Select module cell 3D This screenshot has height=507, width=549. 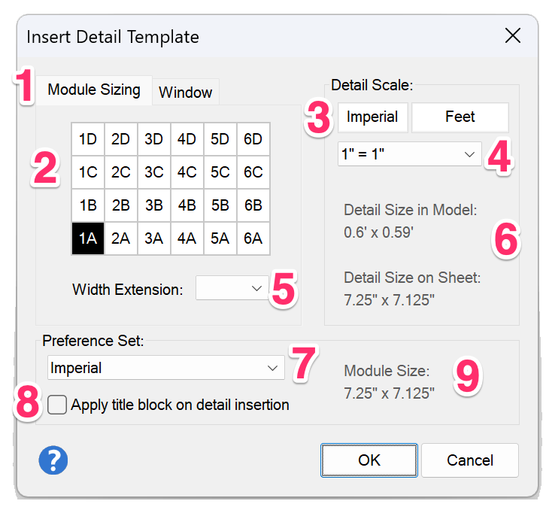click(x=154, y=139)
